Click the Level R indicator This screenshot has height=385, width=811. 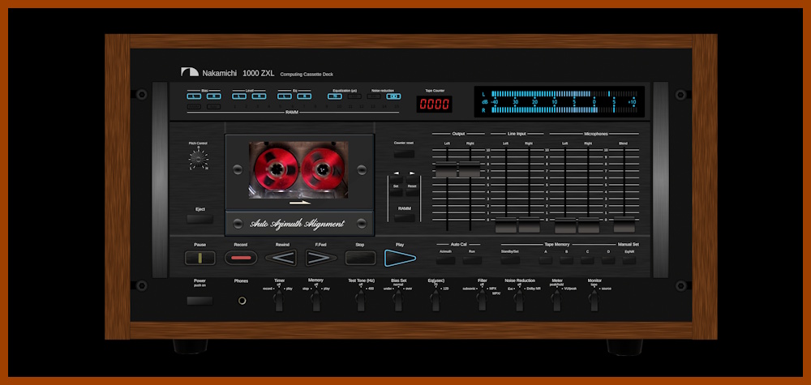(x=260, y=96)
